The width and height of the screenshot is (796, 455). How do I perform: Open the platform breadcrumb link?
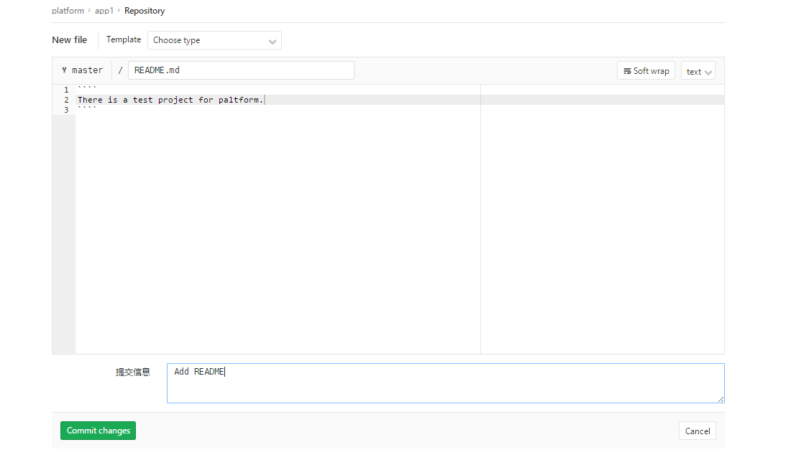(68, 11)
